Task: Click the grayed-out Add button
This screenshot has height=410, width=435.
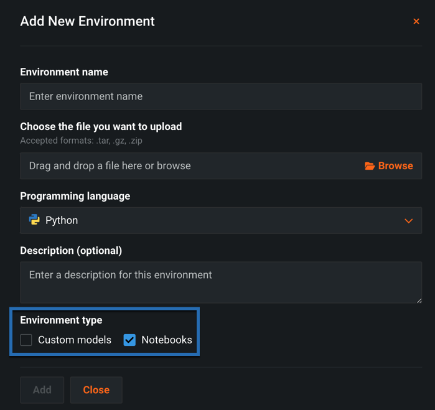Action: (x=42, y=390)
